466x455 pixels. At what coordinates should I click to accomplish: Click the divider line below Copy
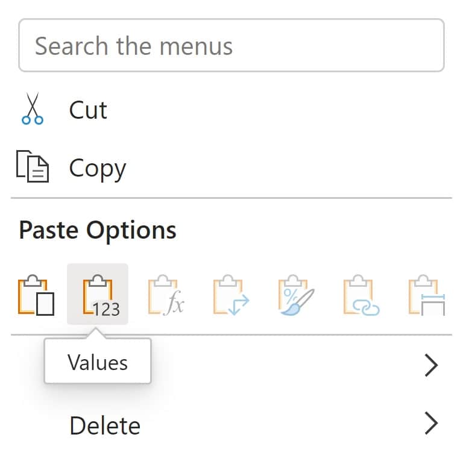point(231,198)
